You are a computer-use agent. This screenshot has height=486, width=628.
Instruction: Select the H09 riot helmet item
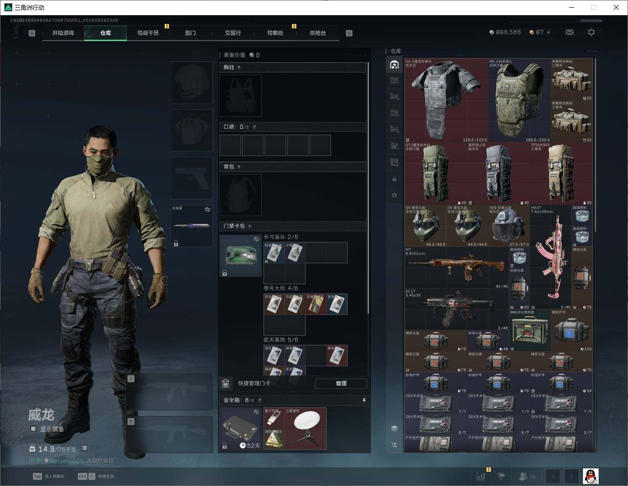pyautogui.click(x=509, y=226)
